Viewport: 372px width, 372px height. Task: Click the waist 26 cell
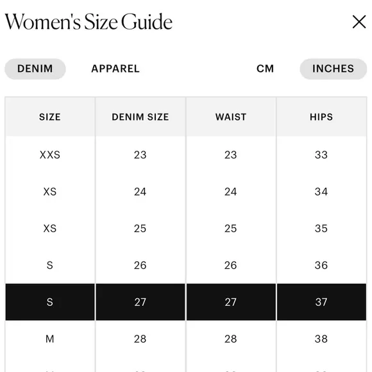point(231,266)
